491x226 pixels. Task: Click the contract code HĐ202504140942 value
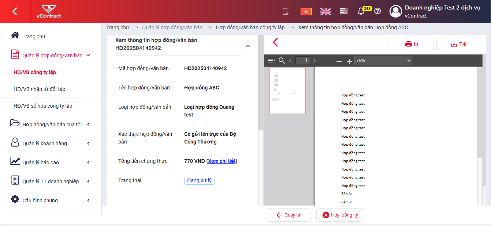(x=205, y=68)
